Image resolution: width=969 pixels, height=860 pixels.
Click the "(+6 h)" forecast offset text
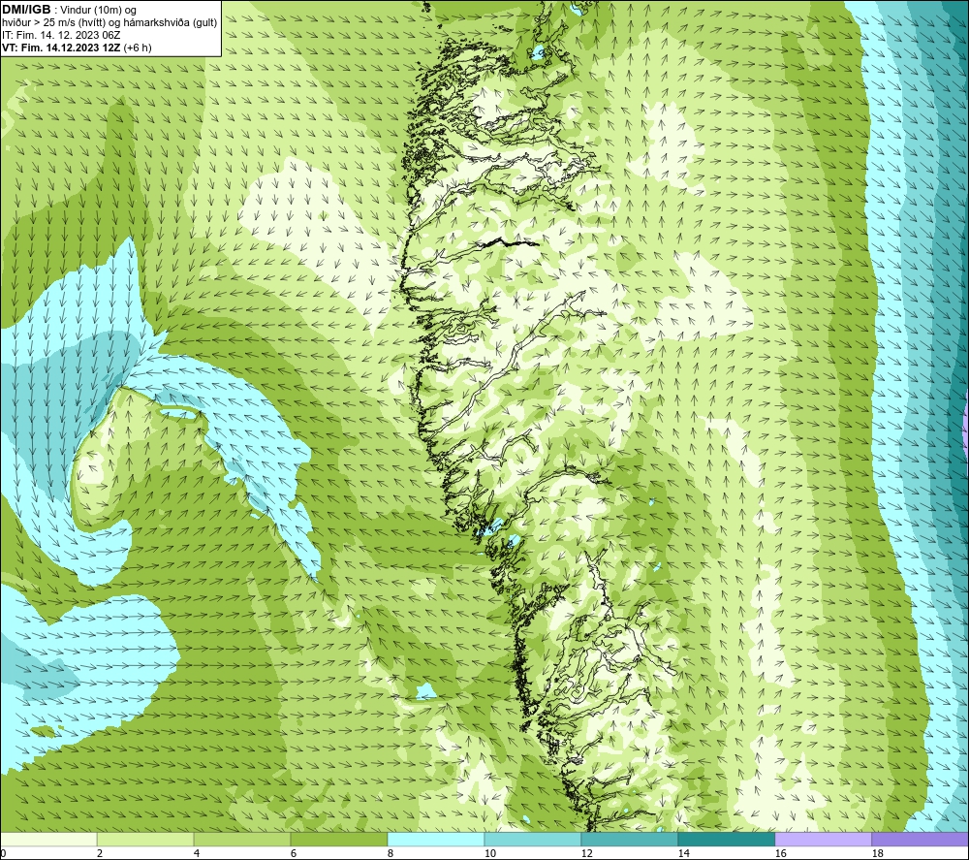(x=138, y=48)
